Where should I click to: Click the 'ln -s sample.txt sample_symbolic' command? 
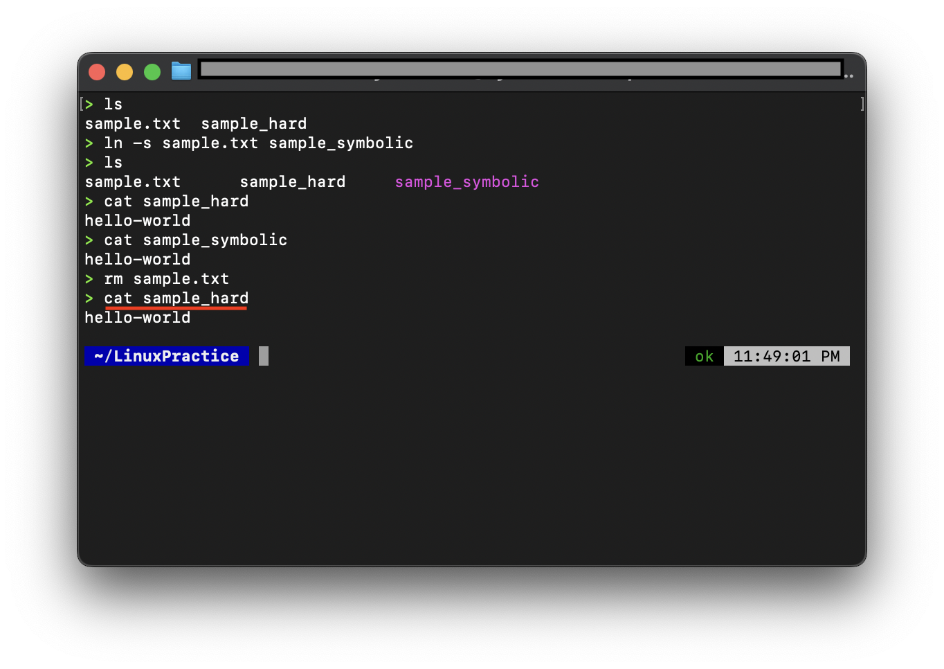258,143
